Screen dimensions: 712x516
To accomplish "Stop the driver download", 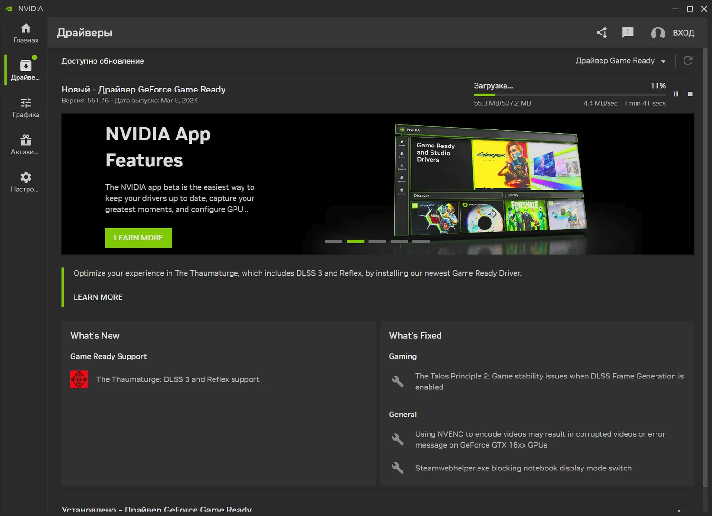I will pos(690,94).
